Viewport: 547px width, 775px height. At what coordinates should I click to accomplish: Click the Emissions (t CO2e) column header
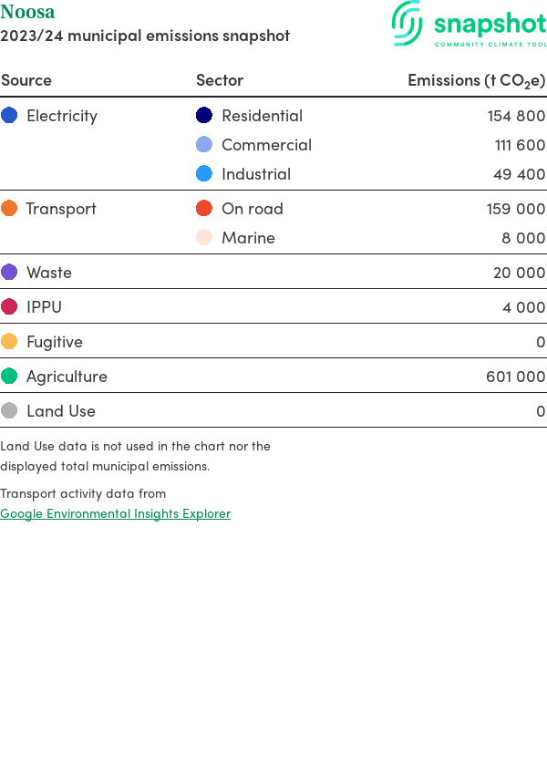pyautogui.click(x=476, y=80)
